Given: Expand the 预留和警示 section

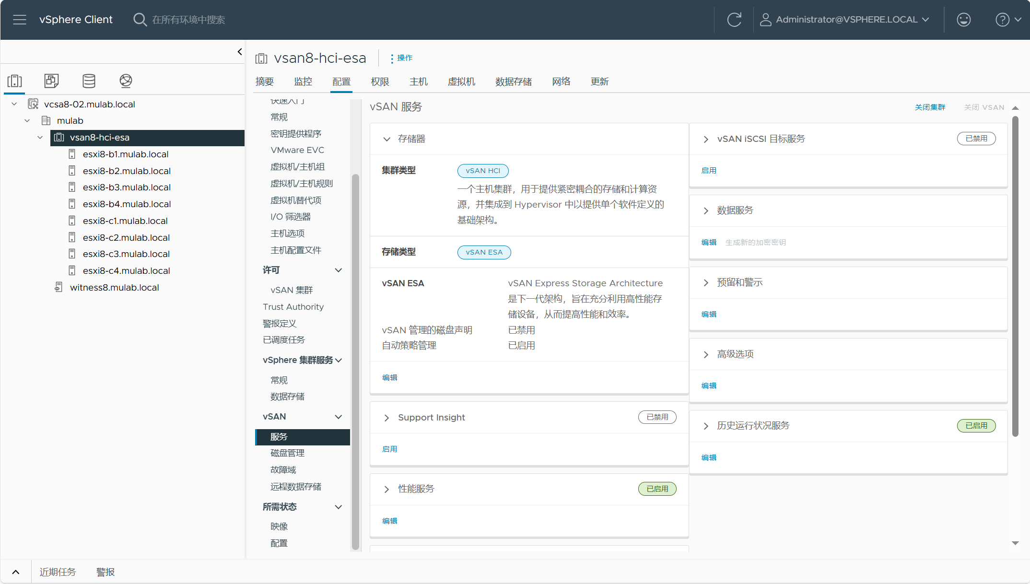Looking at the screenshot, I should coord(706,282).
